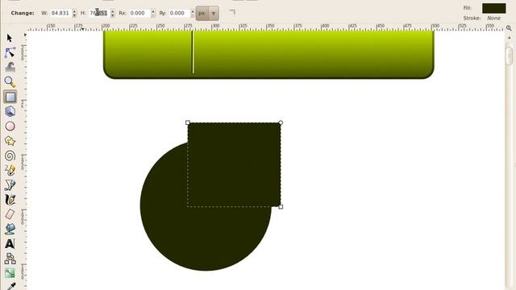Screen dimensions: 516x290
Task: Click the selected dark rectangle shape
Action: [x=234, y=164]
